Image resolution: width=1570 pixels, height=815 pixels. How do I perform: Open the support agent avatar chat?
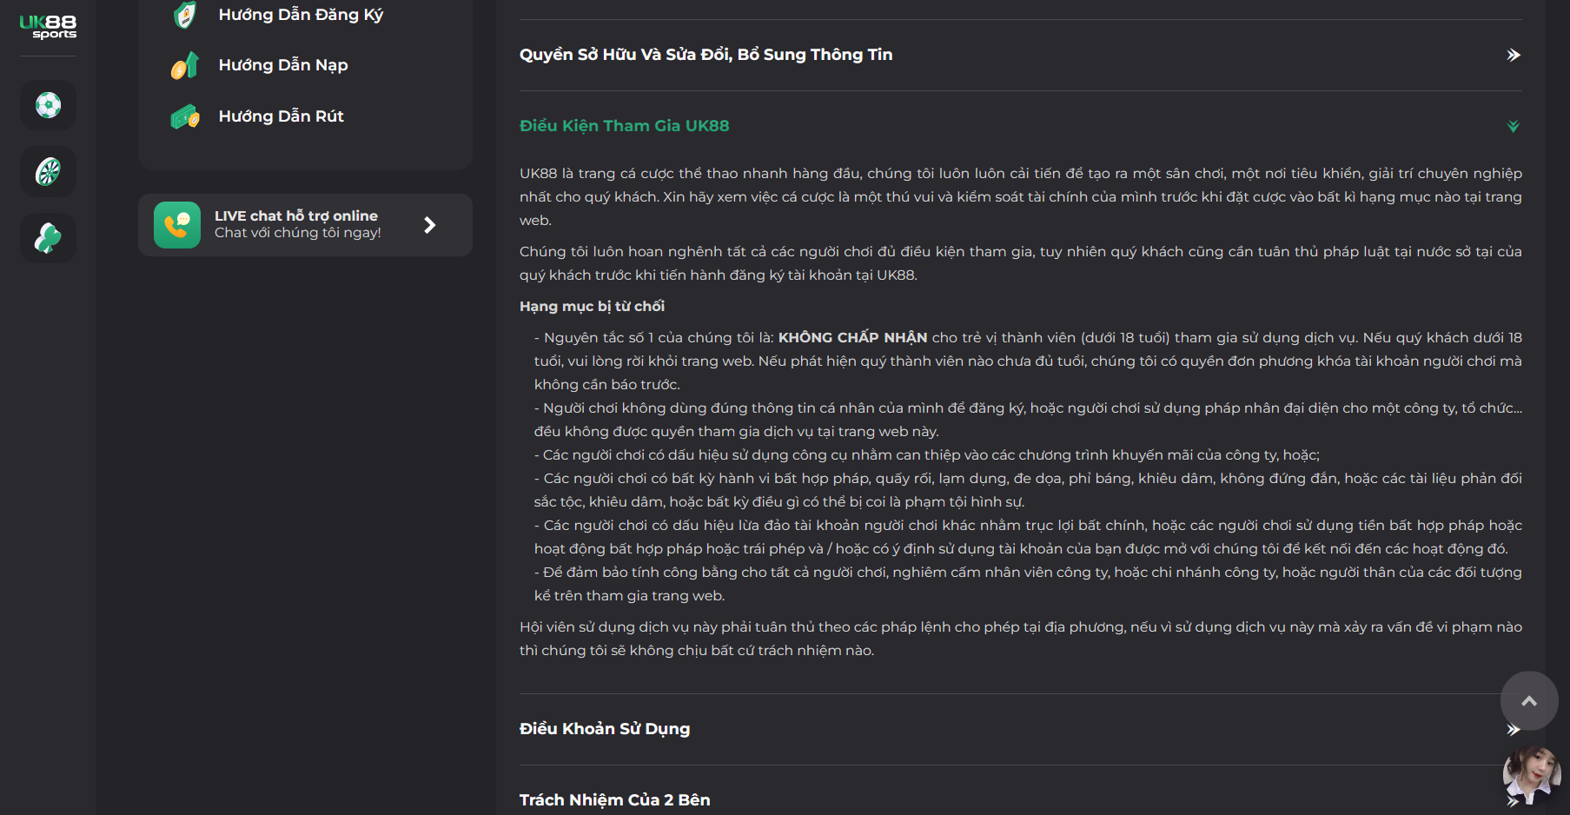(x=1532, y=774)
